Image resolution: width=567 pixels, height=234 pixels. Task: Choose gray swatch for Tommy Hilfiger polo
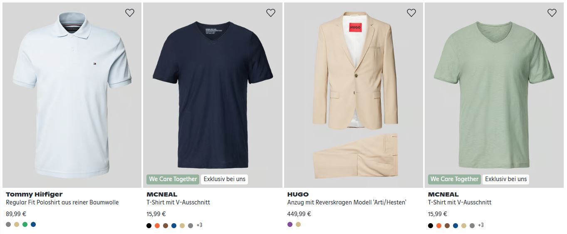(x=8, y=224)
